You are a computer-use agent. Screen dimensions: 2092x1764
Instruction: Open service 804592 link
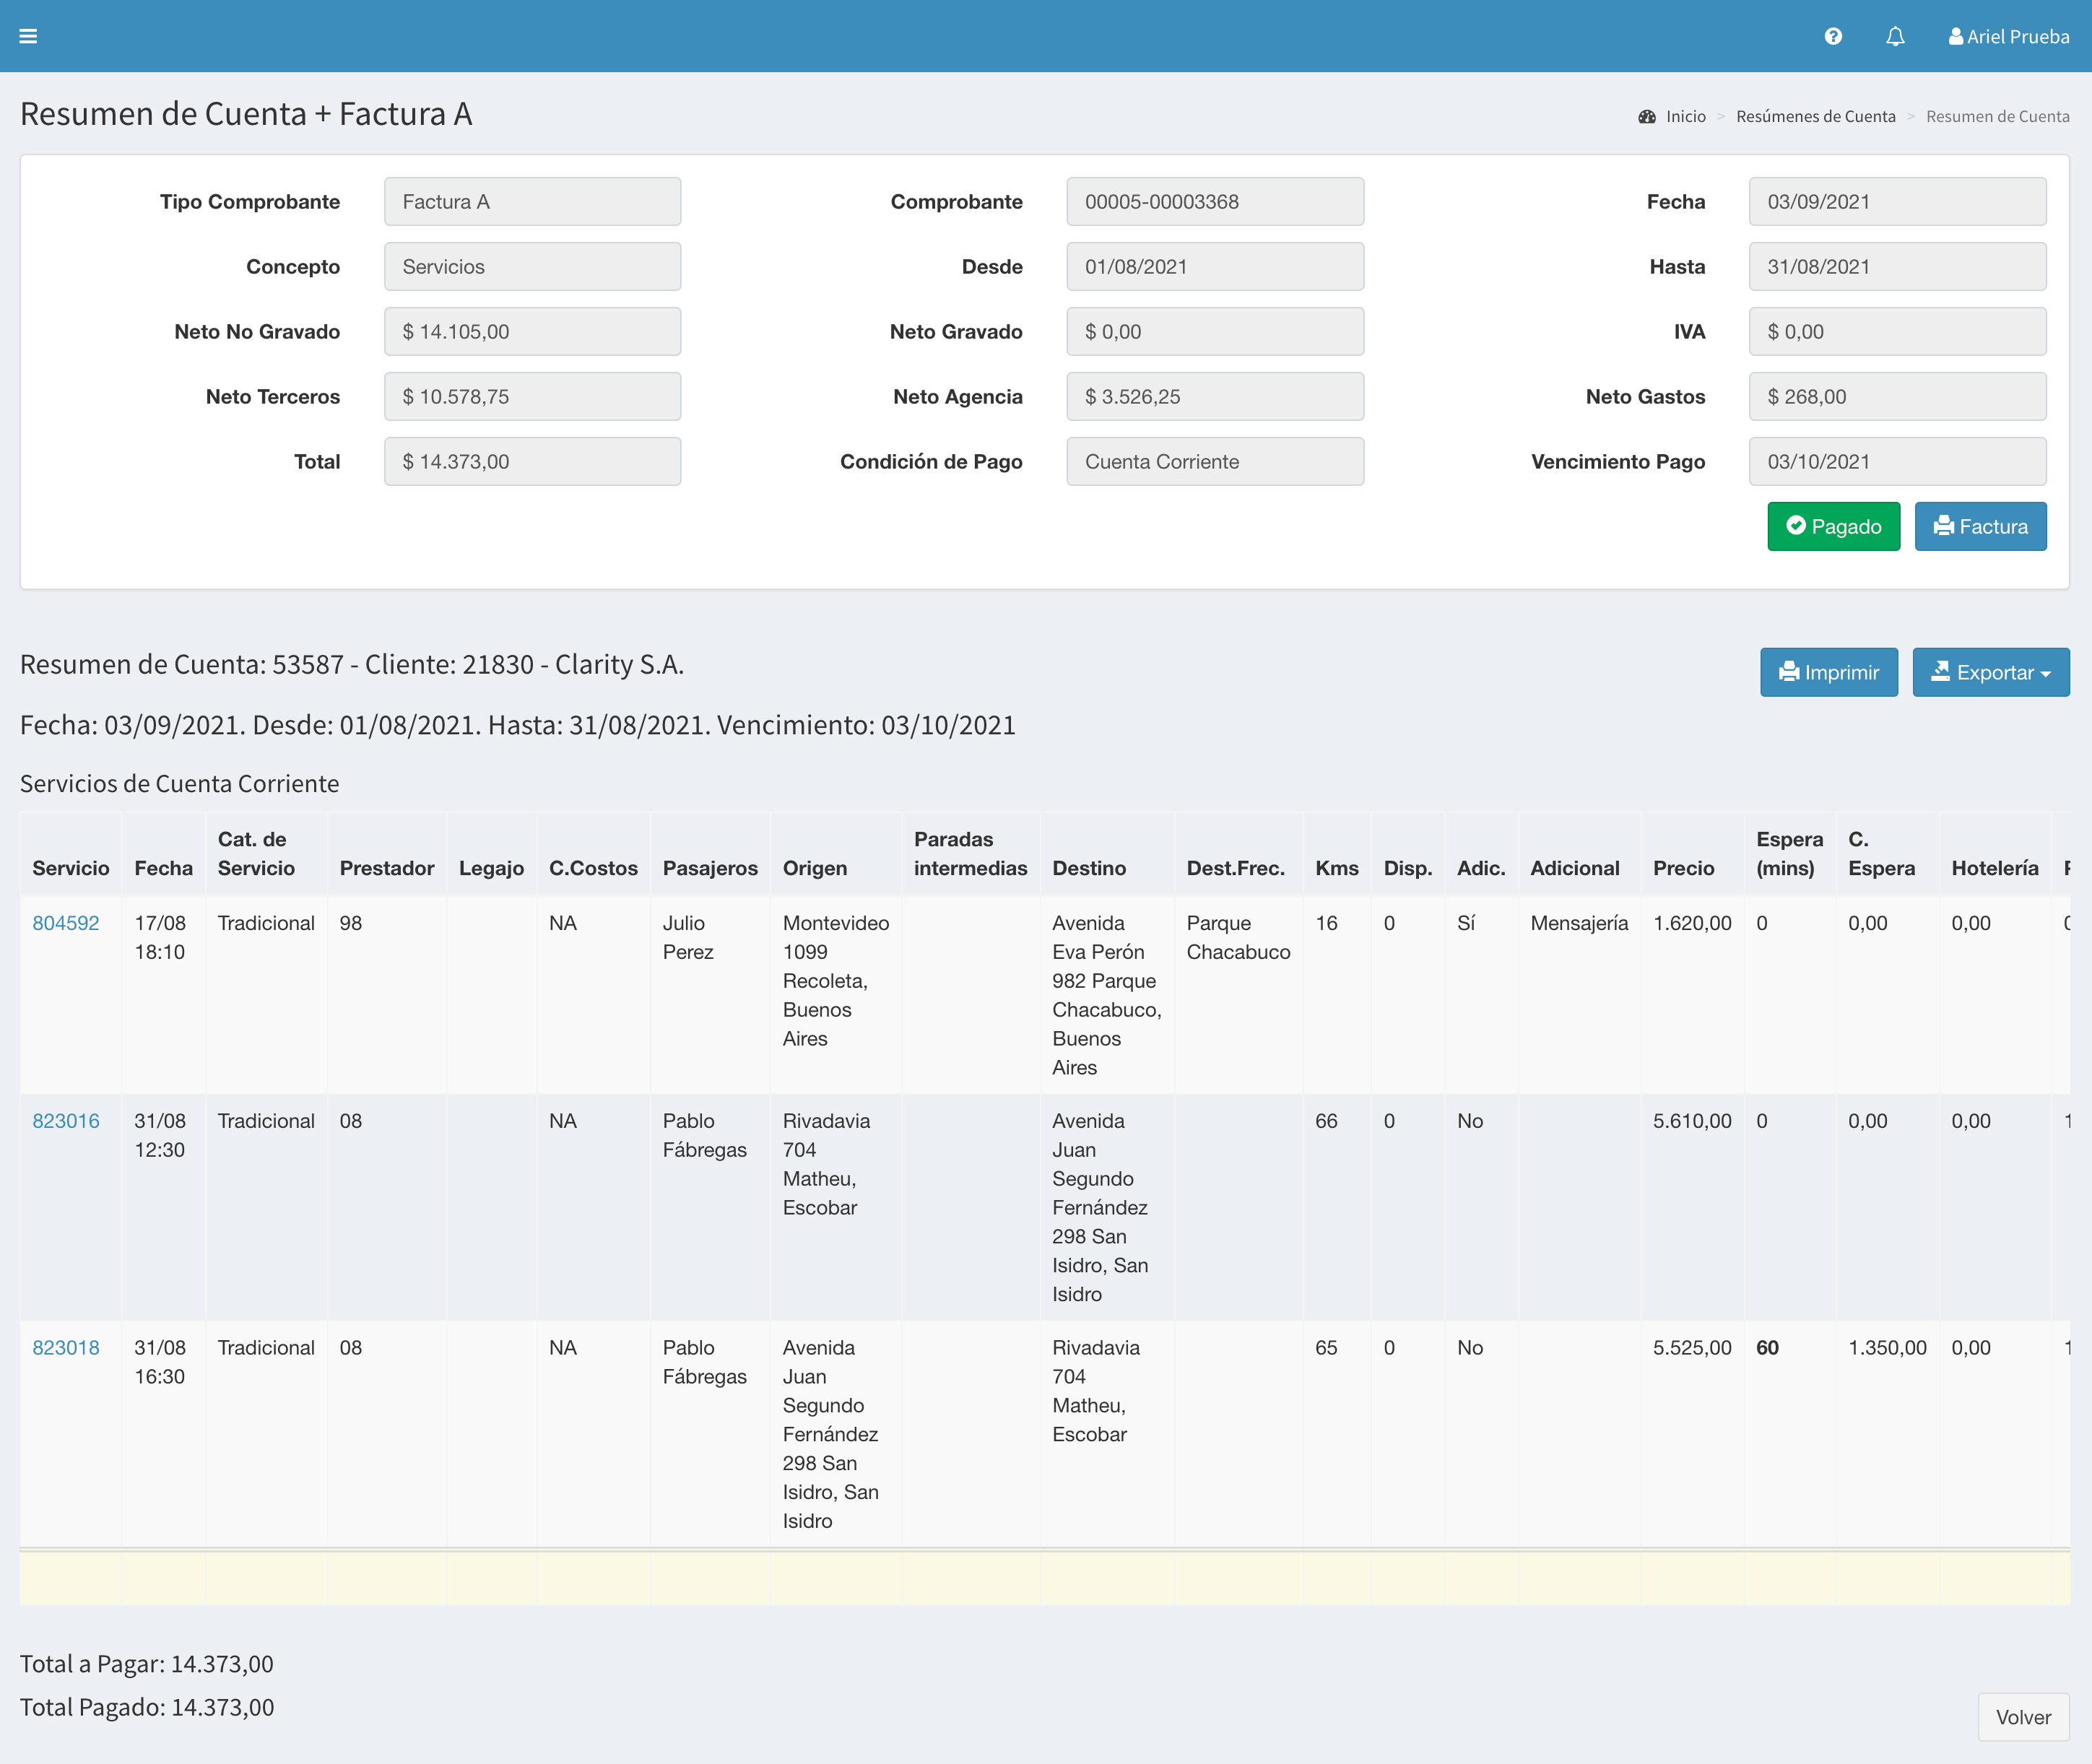click(65, 923)
